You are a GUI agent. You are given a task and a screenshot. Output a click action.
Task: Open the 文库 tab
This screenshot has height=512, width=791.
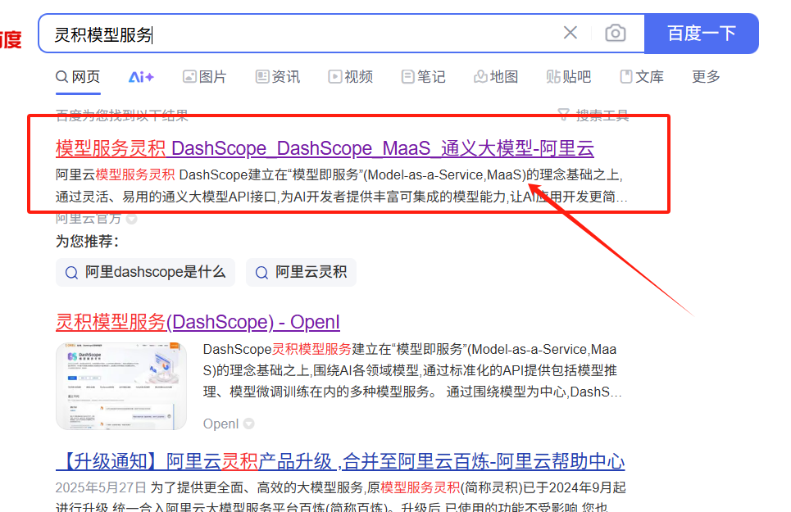pos(642,77)
